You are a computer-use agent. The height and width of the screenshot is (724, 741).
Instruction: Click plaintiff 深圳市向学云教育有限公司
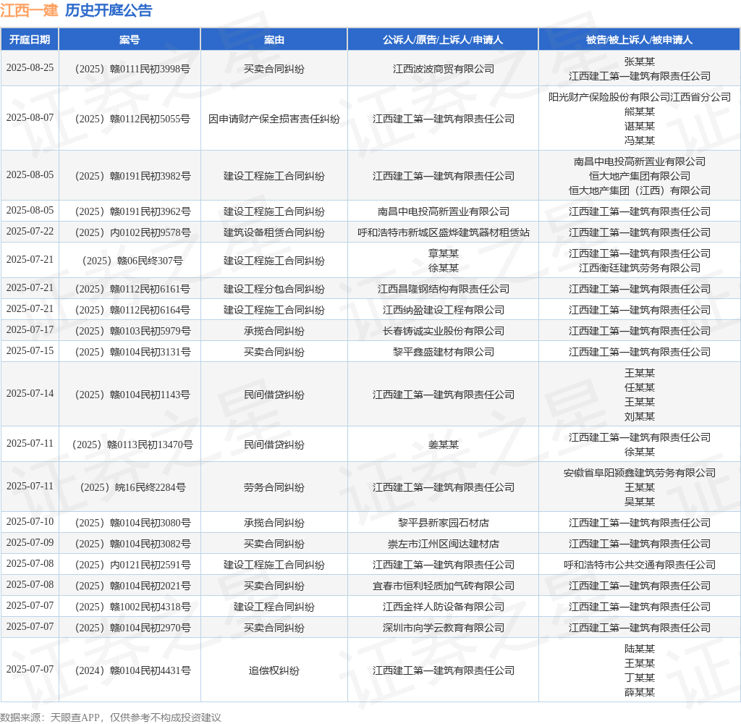click(444, 628)
